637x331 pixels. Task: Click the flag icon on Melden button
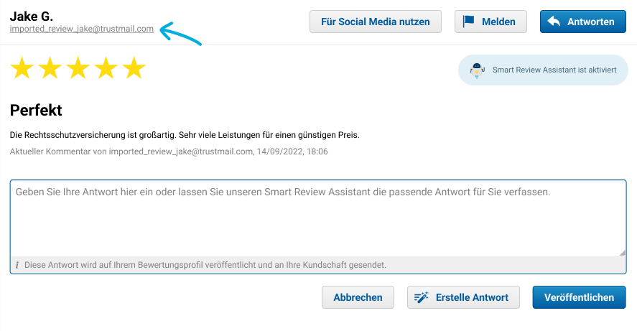[x=469, y=22]
